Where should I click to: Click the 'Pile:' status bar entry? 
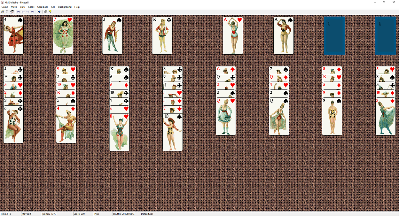coord(103,214)
